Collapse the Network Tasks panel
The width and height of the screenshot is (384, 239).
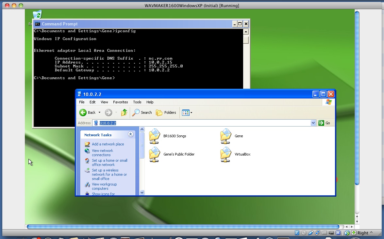(131, 134)
